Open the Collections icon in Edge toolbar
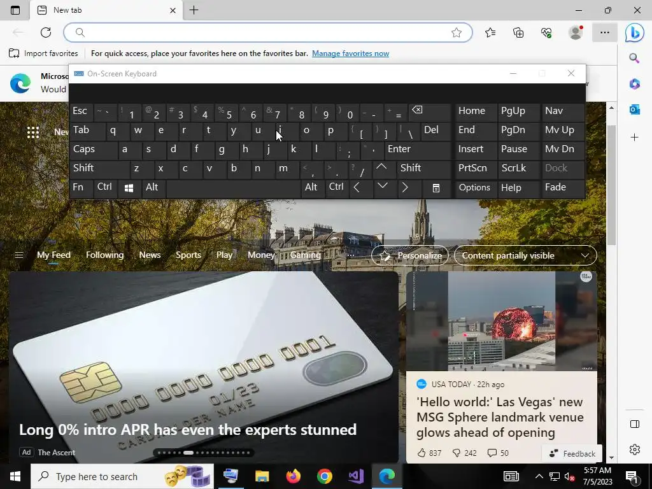652x489 pixels. (518, 32)
